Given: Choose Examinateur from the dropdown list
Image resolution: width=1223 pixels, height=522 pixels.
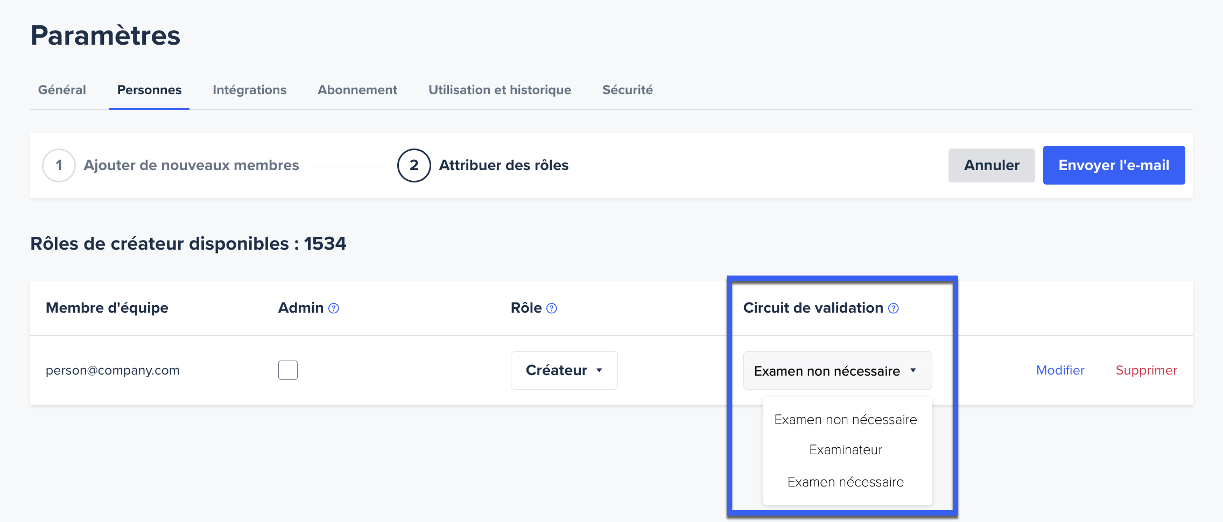Looking at the screenshot, I should (x=846, y=450).
